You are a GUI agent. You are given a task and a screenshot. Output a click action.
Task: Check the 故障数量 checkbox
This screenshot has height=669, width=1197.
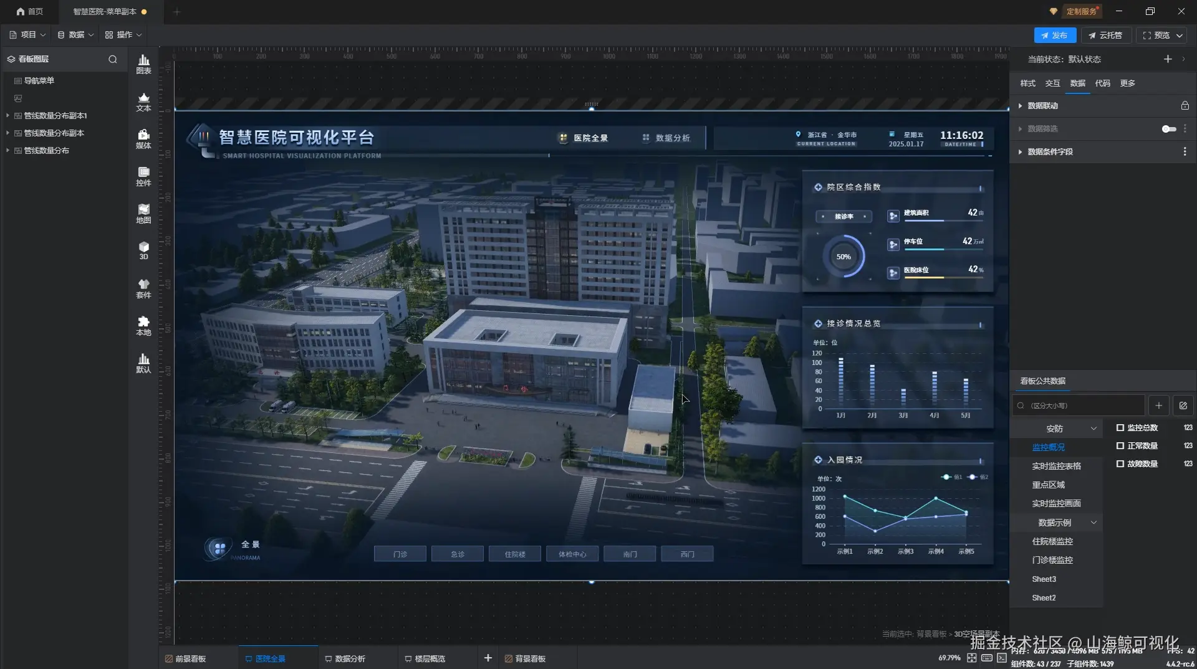(x=1120, y=464)
